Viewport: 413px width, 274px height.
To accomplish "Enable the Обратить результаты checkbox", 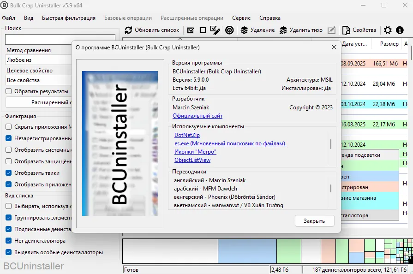I will coord(9,91).
